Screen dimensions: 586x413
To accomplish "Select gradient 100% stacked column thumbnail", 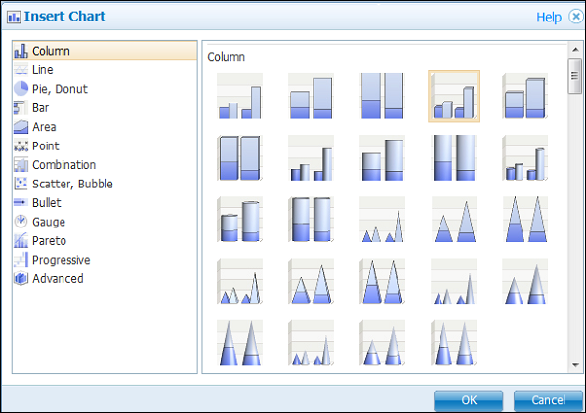I will pos(454,158).
